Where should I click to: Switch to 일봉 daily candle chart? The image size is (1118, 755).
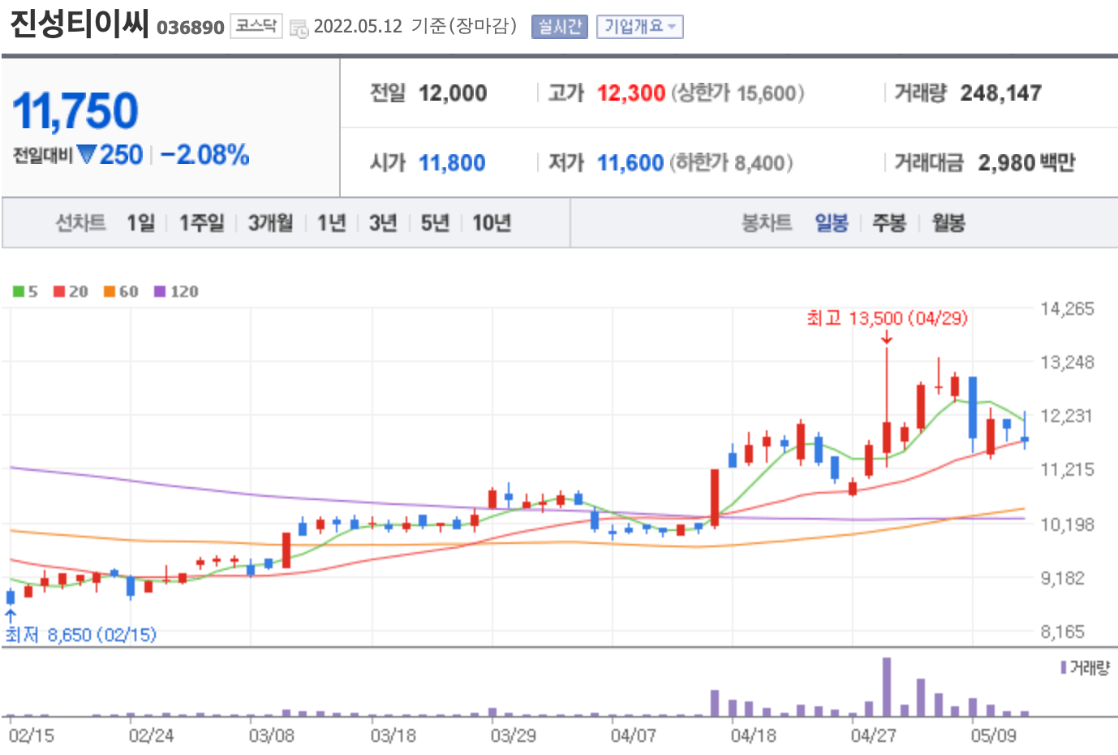coord(832,222)
